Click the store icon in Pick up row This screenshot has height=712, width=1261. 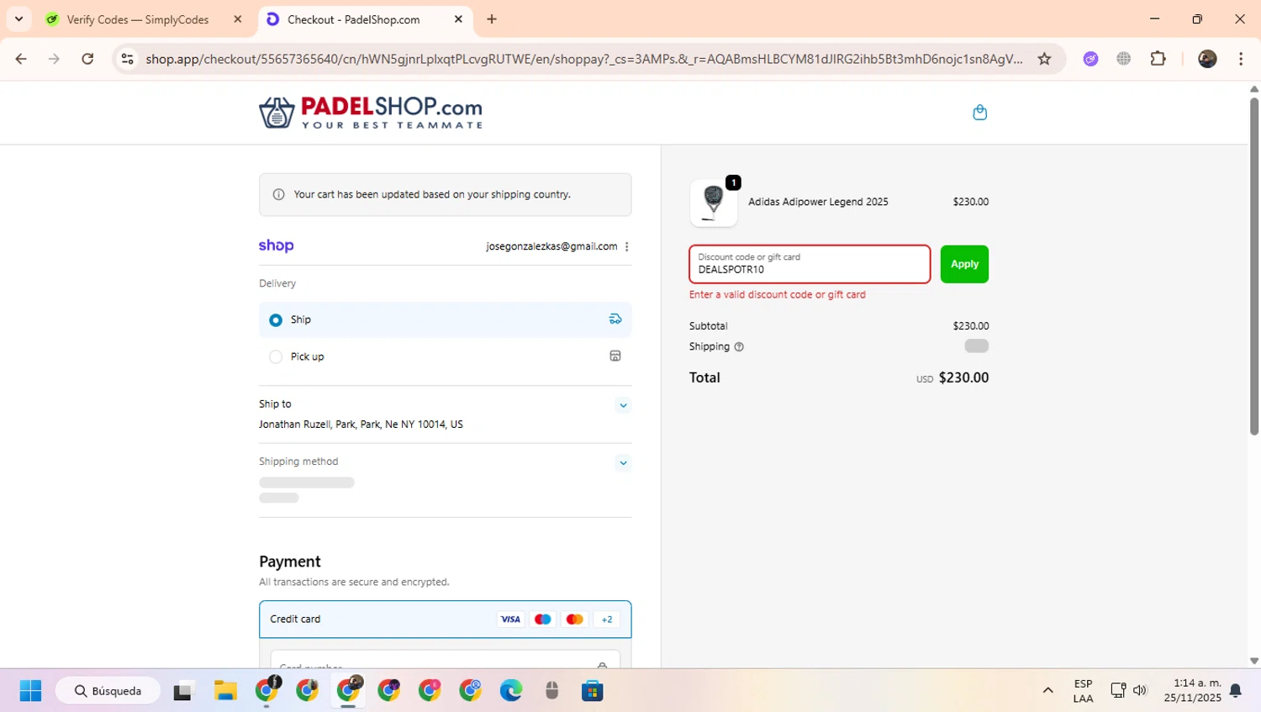pyautogui.click(x=615, y=356)
